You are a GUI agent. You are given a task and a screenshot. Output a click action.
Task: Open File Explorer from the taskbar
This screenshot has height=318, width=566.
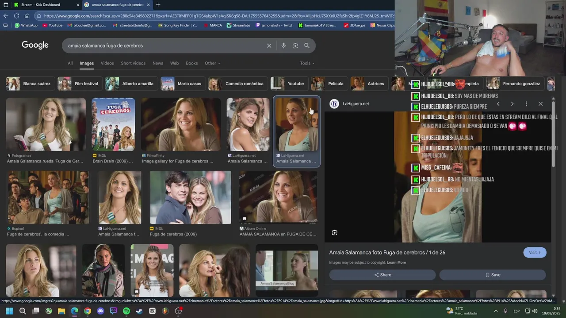(x=61, y=311)
